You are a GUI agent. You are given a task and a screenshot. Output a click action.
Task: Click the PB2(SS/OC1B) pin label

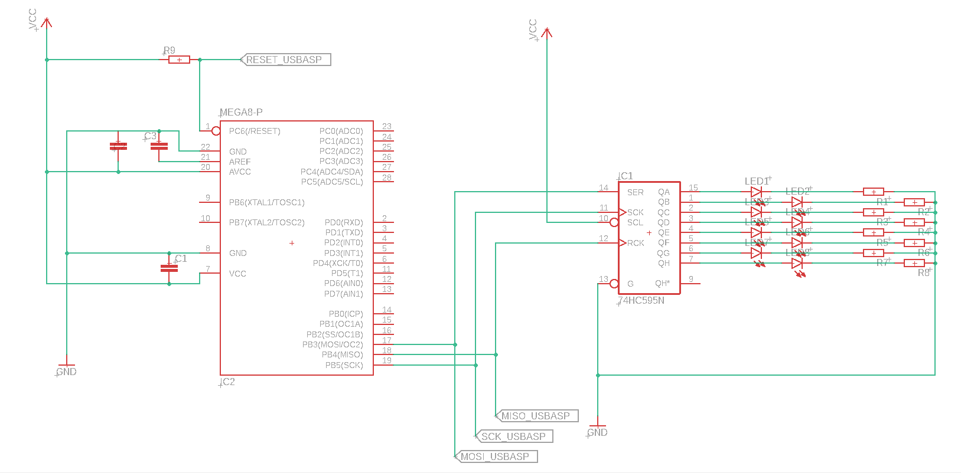pos(335,334)
